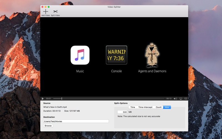Click the 500 MB size input field
Screen dimensions: 222x139
click(x=122, y=112)
